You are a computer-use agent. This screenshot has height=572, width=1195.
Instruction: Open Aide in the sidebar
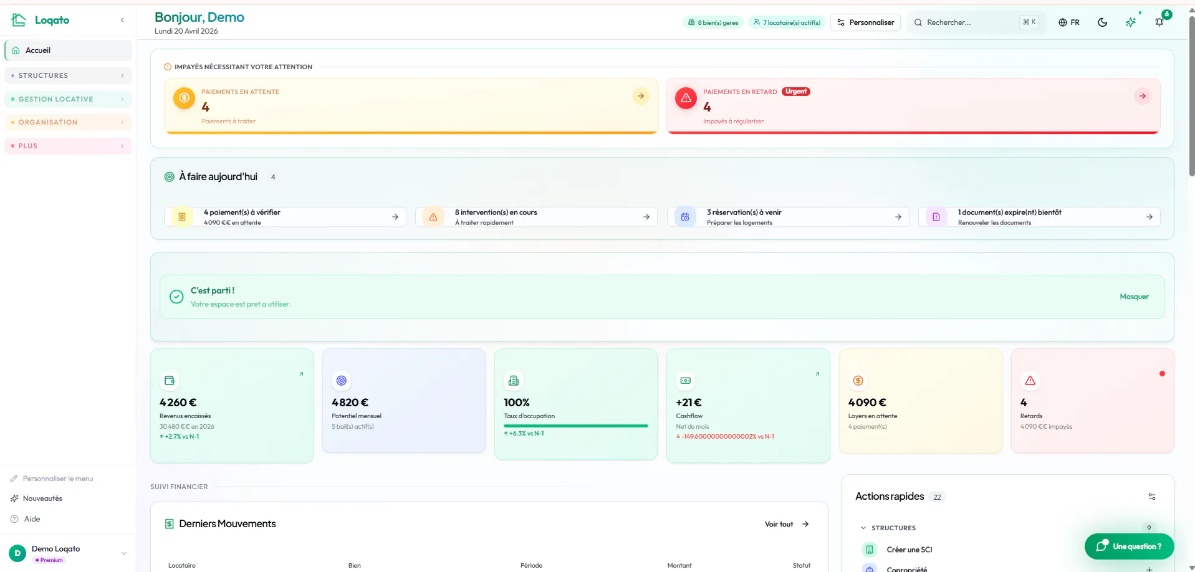click(26, 519)
